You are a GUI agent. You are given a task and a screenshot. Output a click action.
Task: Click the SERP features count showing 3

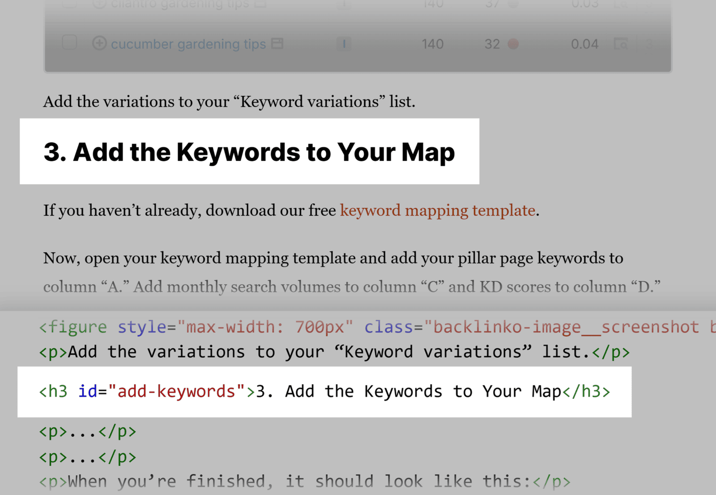tap(650, 44)
